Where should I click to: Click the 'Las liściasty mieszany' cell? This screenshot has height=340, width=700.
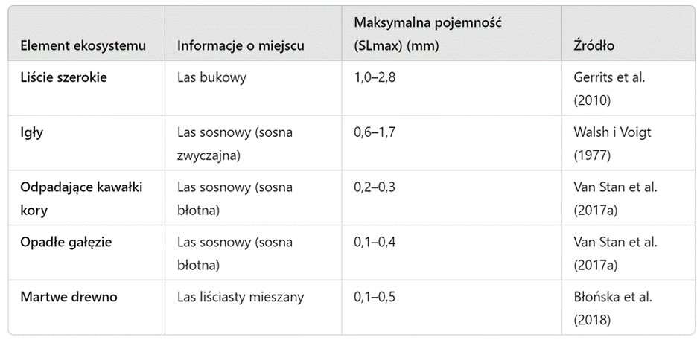(x=241, y=297)
